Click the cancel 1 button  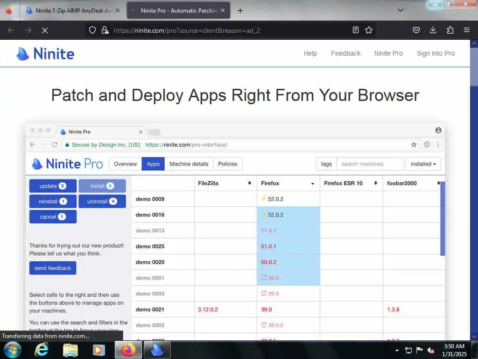[53, 217]
